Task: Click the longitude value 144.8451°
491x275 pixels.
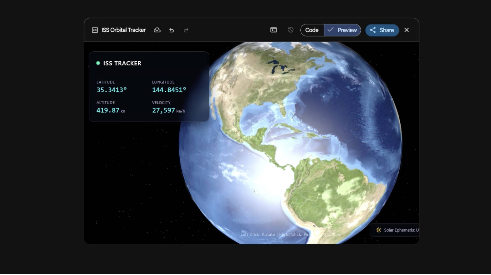Action: coord(169,90)
